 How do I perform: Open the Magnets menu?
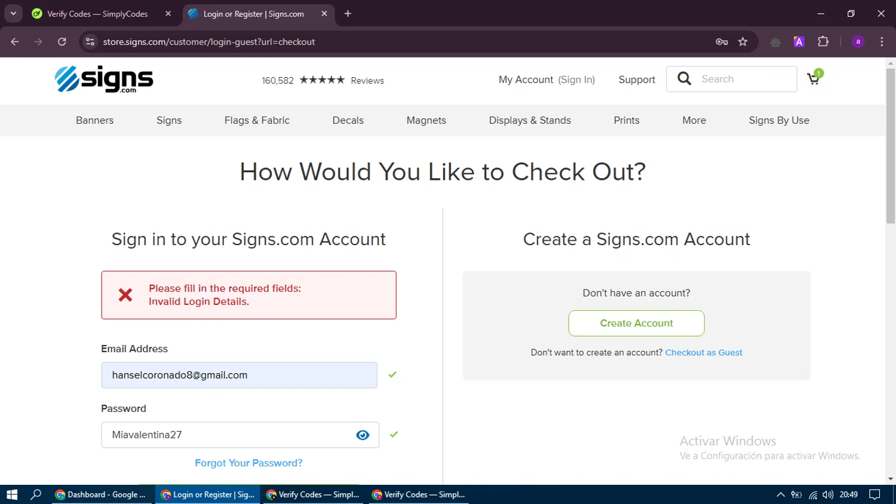coord(426,120)
